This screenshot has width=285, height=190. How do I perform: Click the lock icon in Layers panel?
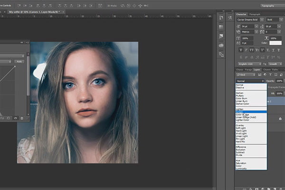[280, 119]
